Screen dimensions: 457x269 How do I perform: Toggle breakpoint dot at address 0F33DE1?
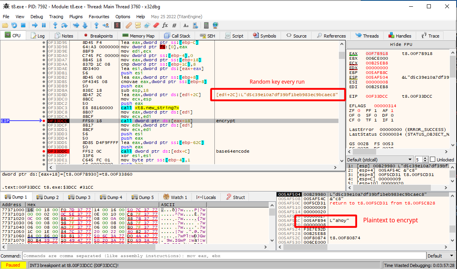(44, 160)
